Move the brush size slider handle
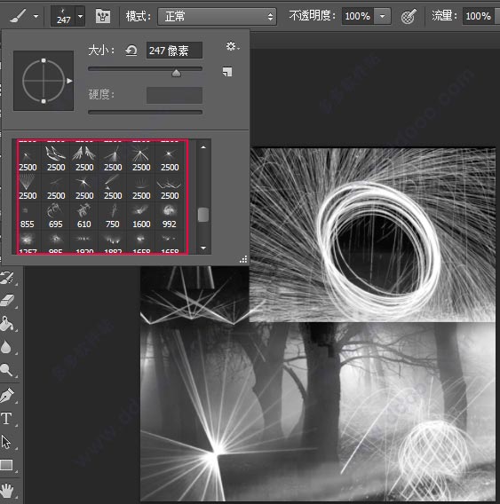 (176, 74)
